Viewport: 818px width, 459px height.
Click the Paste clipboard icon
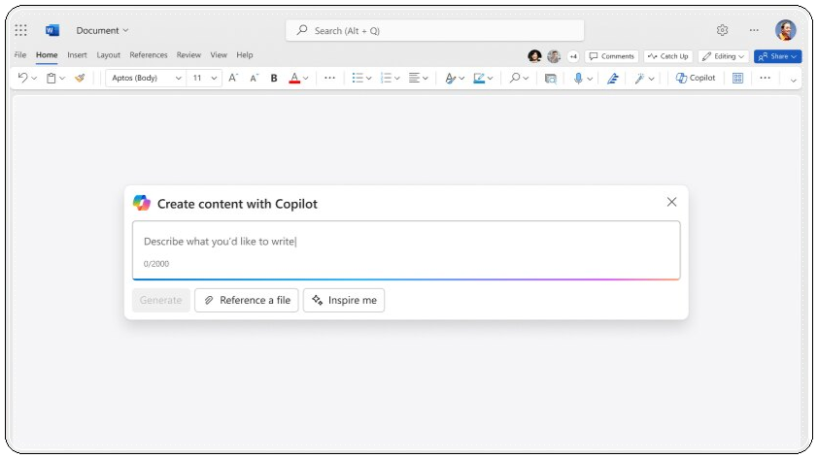51,79
